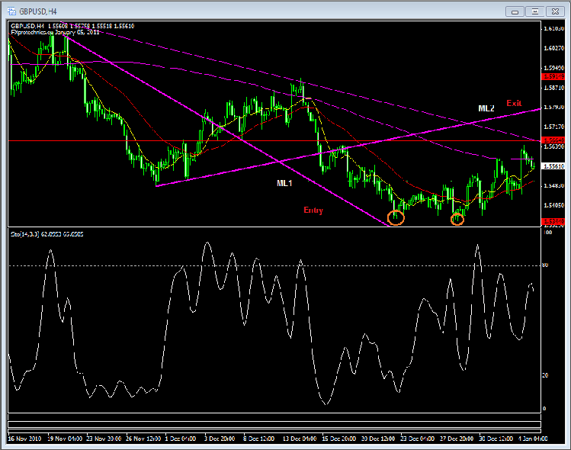Screen dimensions: 571x450
Task: Select the ML1 text label on chart
Action: (x=284, y=183)
